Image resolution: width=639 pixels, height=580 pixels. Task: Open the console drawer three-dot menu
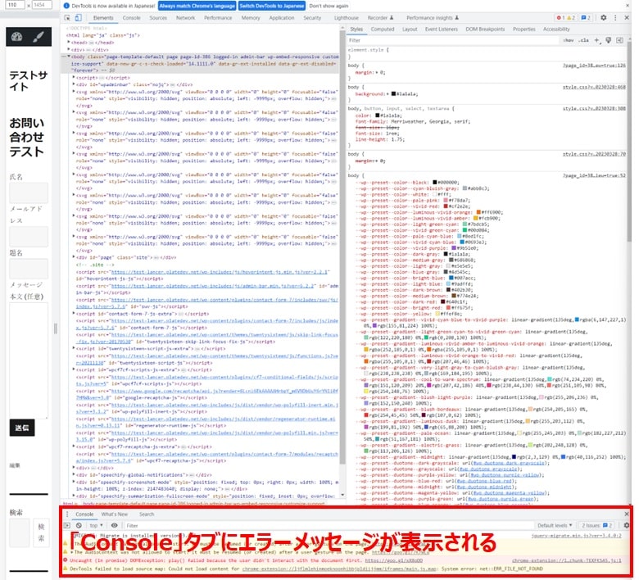pyautogui.click(x=67, y=514)
